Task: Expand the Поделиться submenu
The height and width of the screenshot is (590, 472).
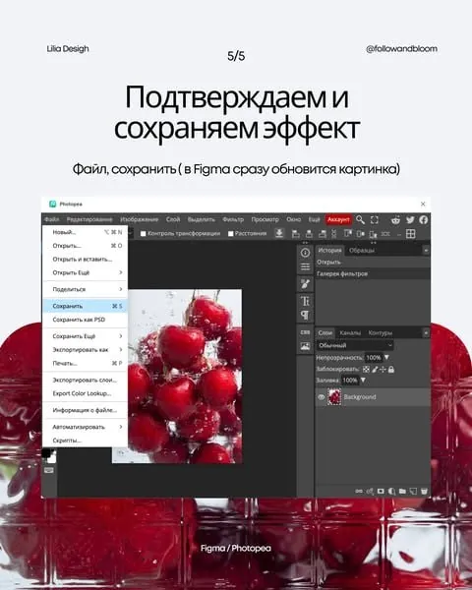Action: tap(86, 289)
